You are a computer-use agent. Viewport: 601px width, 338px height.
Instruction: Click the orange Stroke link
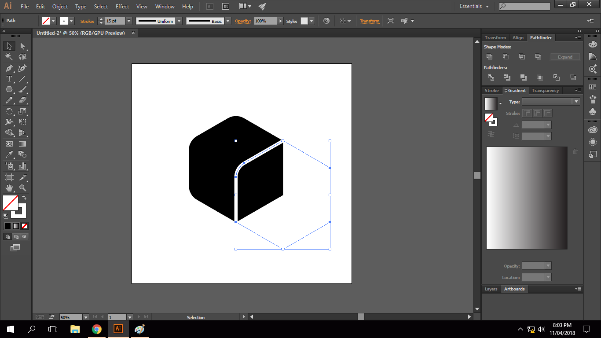click(87, 21)
